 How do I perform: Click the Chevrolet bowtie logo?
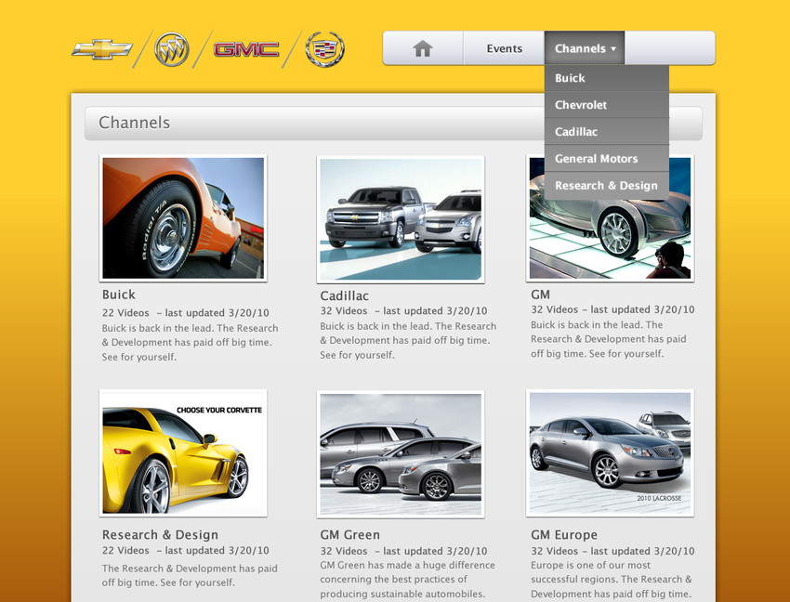pos(102,49)
